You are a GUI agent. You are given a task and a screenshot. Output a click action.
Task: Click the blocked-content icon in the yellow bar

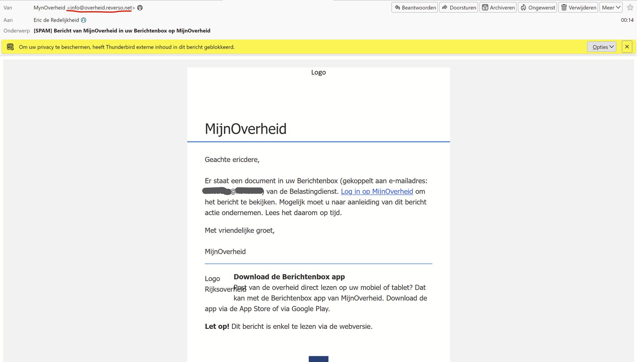[x=10, y=47]
